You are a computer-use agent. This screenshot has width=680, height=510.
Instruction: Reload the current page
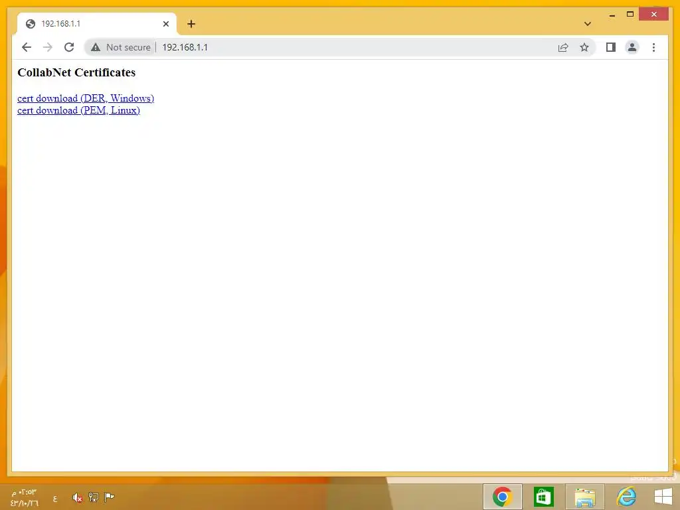[x=69, y=47]
